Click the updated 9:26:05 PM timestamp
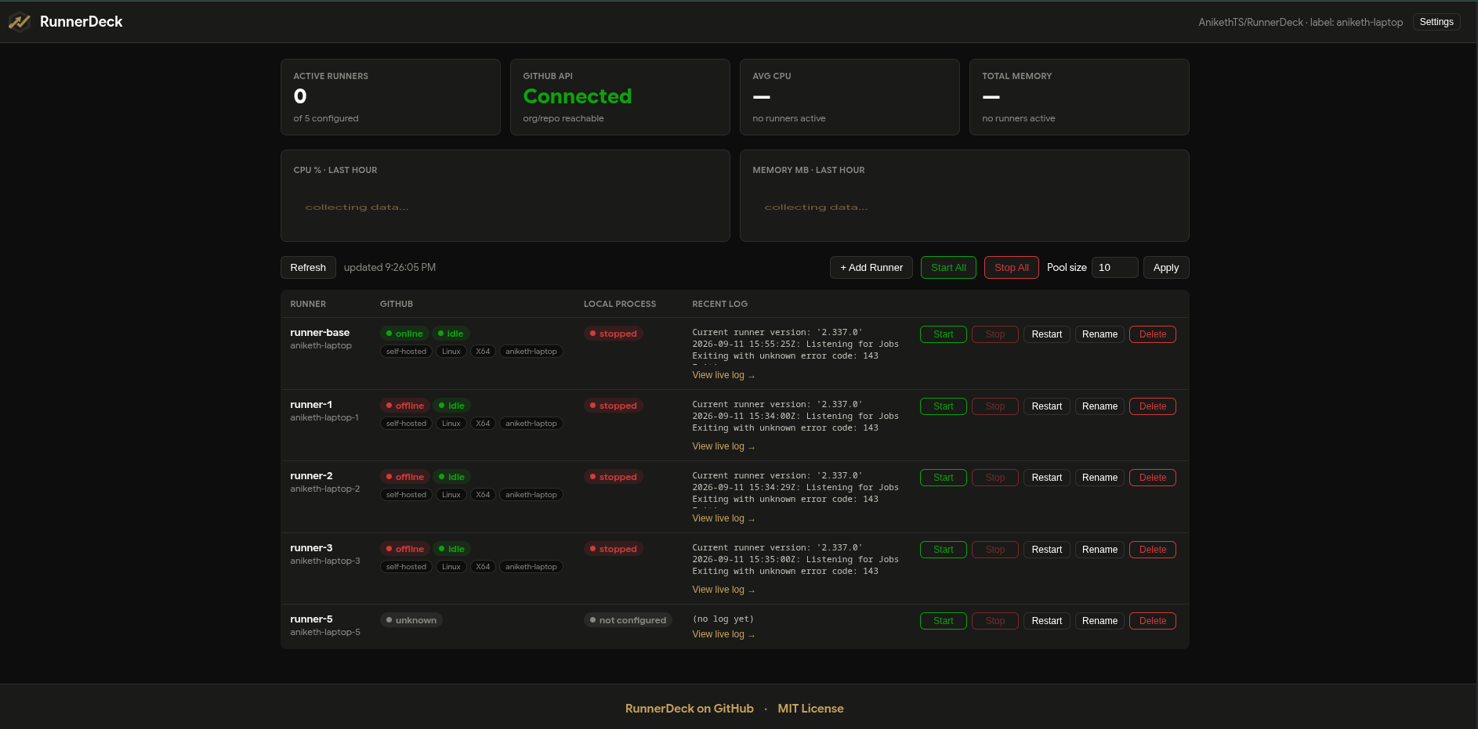The width and height of the screenshot is (1478, 729). click(x=389, y=267)
